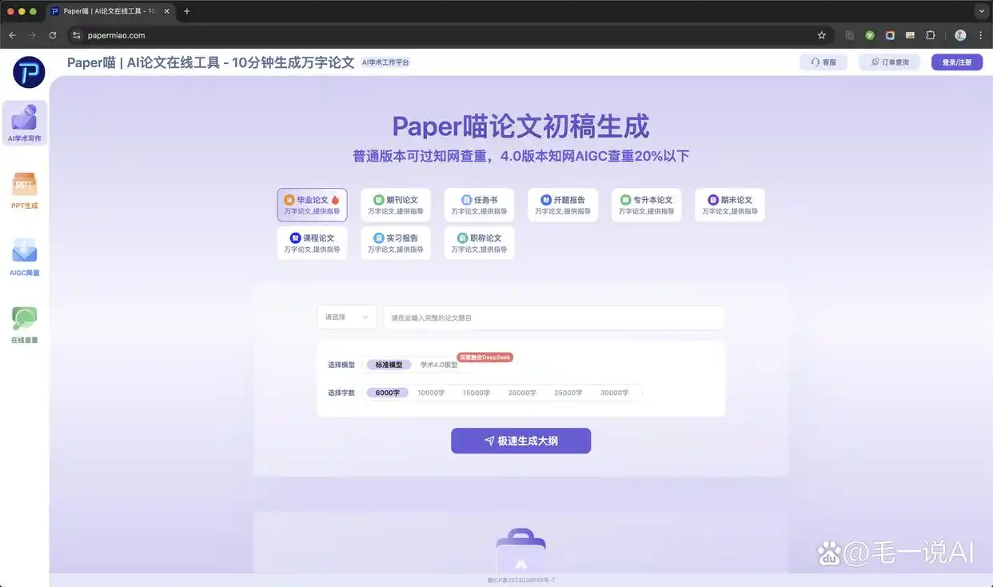Open the 客服 support option
The image size is (993, 587).
824,62
